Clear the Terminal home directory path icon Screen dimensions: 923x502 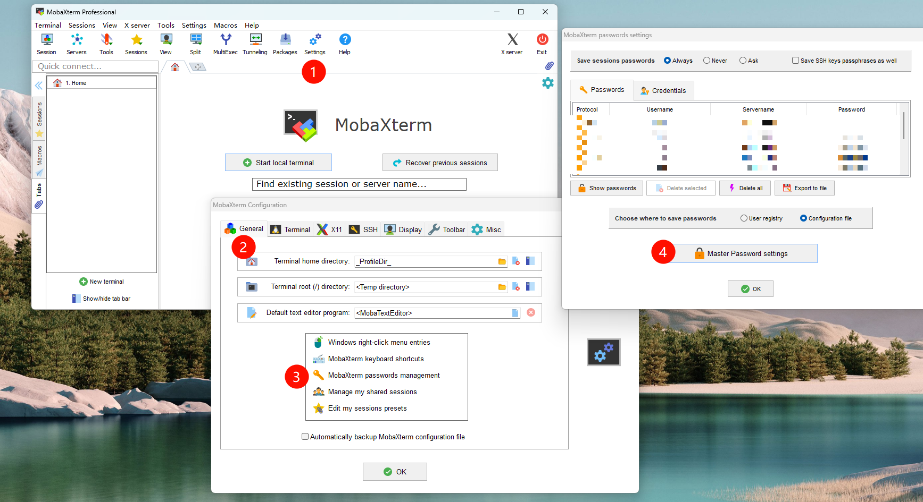(516, 261)
